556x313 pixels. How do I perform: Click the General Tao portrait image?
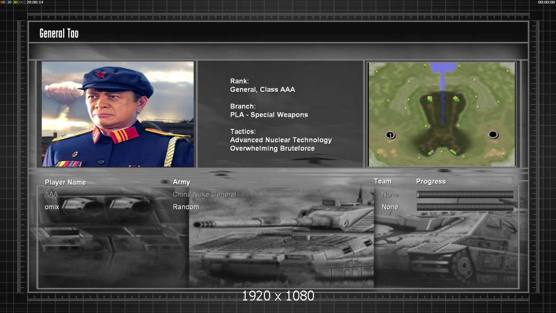118,114
